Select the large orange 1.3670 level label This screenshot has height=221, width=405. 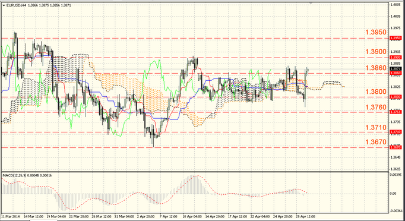[x=376, y=142]
